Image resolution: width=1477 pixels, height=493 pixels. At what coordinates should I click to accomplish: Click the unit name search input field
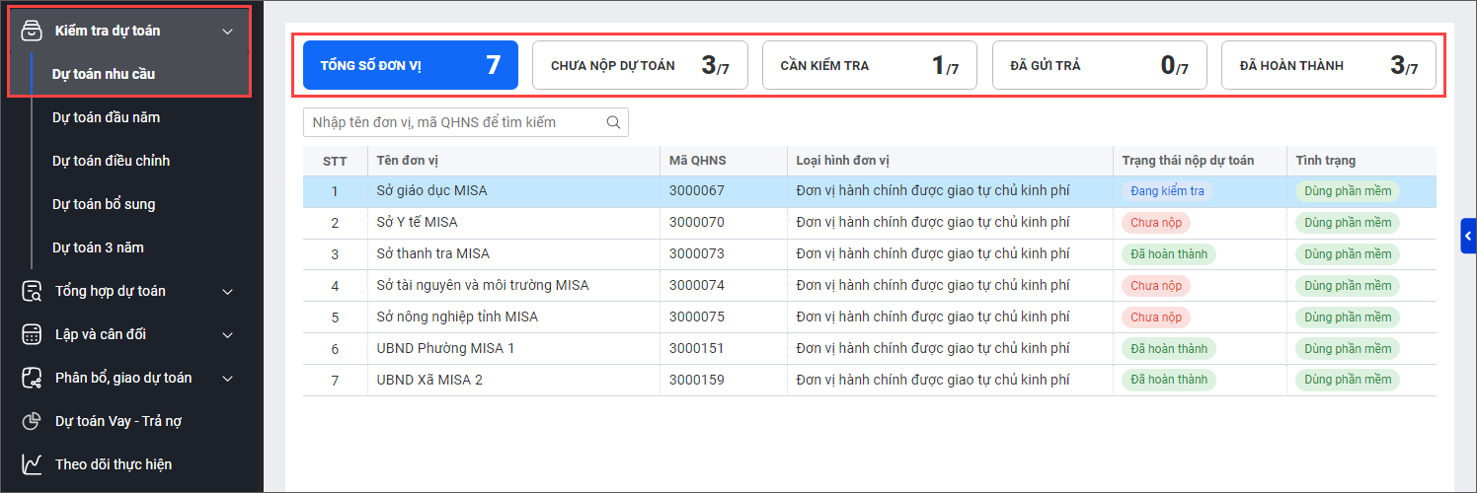click(x=452, y=122)
